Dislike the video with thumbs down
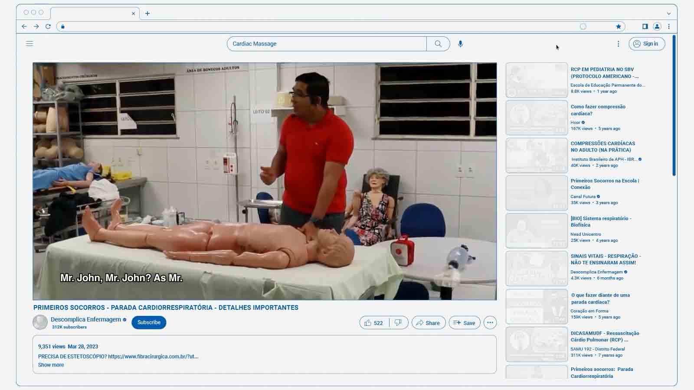The height and width of the screenshot is (390, 694). coord(398,323)
